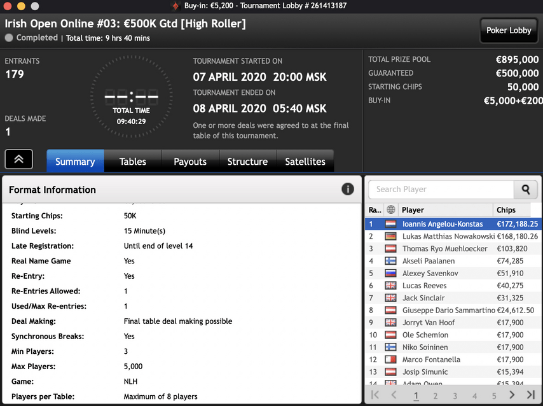Sort by the Rank column header
This screenshot has height=406, width=543.
[x=375, y=210]
